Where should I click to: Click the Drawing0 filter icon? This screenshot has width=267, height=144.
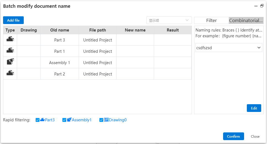[x=106, y=120]
